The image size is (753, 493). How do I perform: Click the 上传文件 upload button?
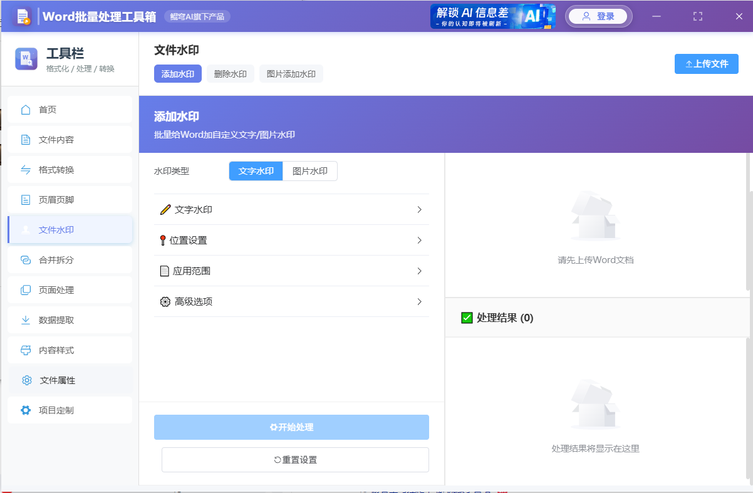point(706,63)
